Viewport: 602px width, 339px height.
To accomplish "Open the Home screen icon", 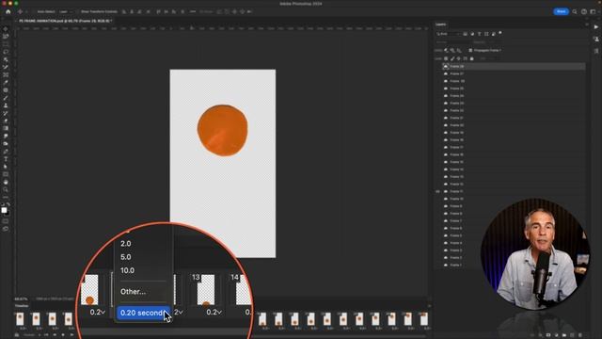I will [x=8, y=11].
